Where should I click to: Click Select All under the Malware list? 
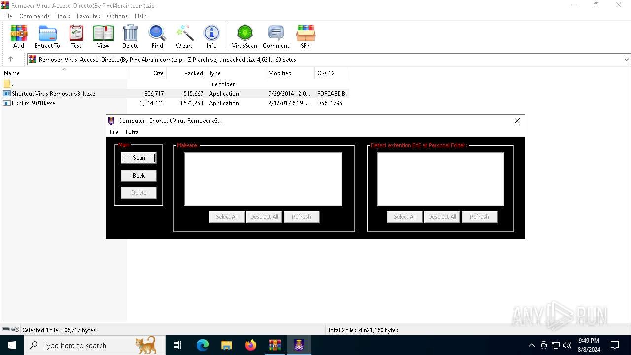coord(227,217)
